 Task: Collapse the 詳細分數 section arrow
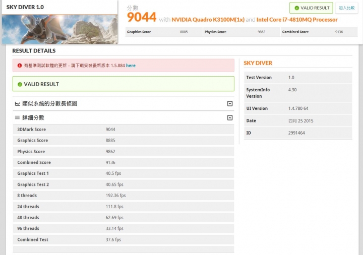(x=230, y=118)
